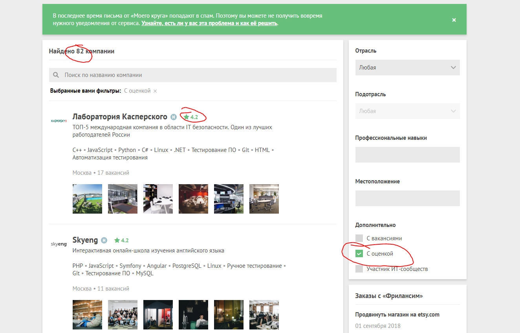Click the Skyeng logo
The width and height of the screenshot is (520, 333).
click(59, 244)
